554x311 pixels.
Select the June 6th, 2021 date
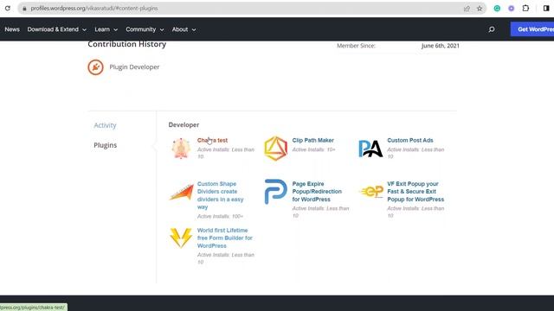pos(441,46)
